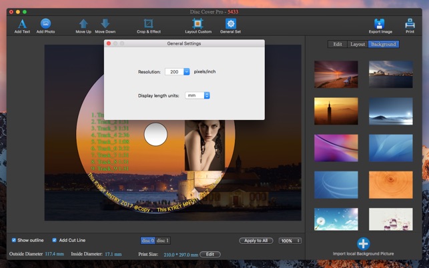
Task: Disable the Add Cut Line checkbox
Action: click(x=55, y=240)
